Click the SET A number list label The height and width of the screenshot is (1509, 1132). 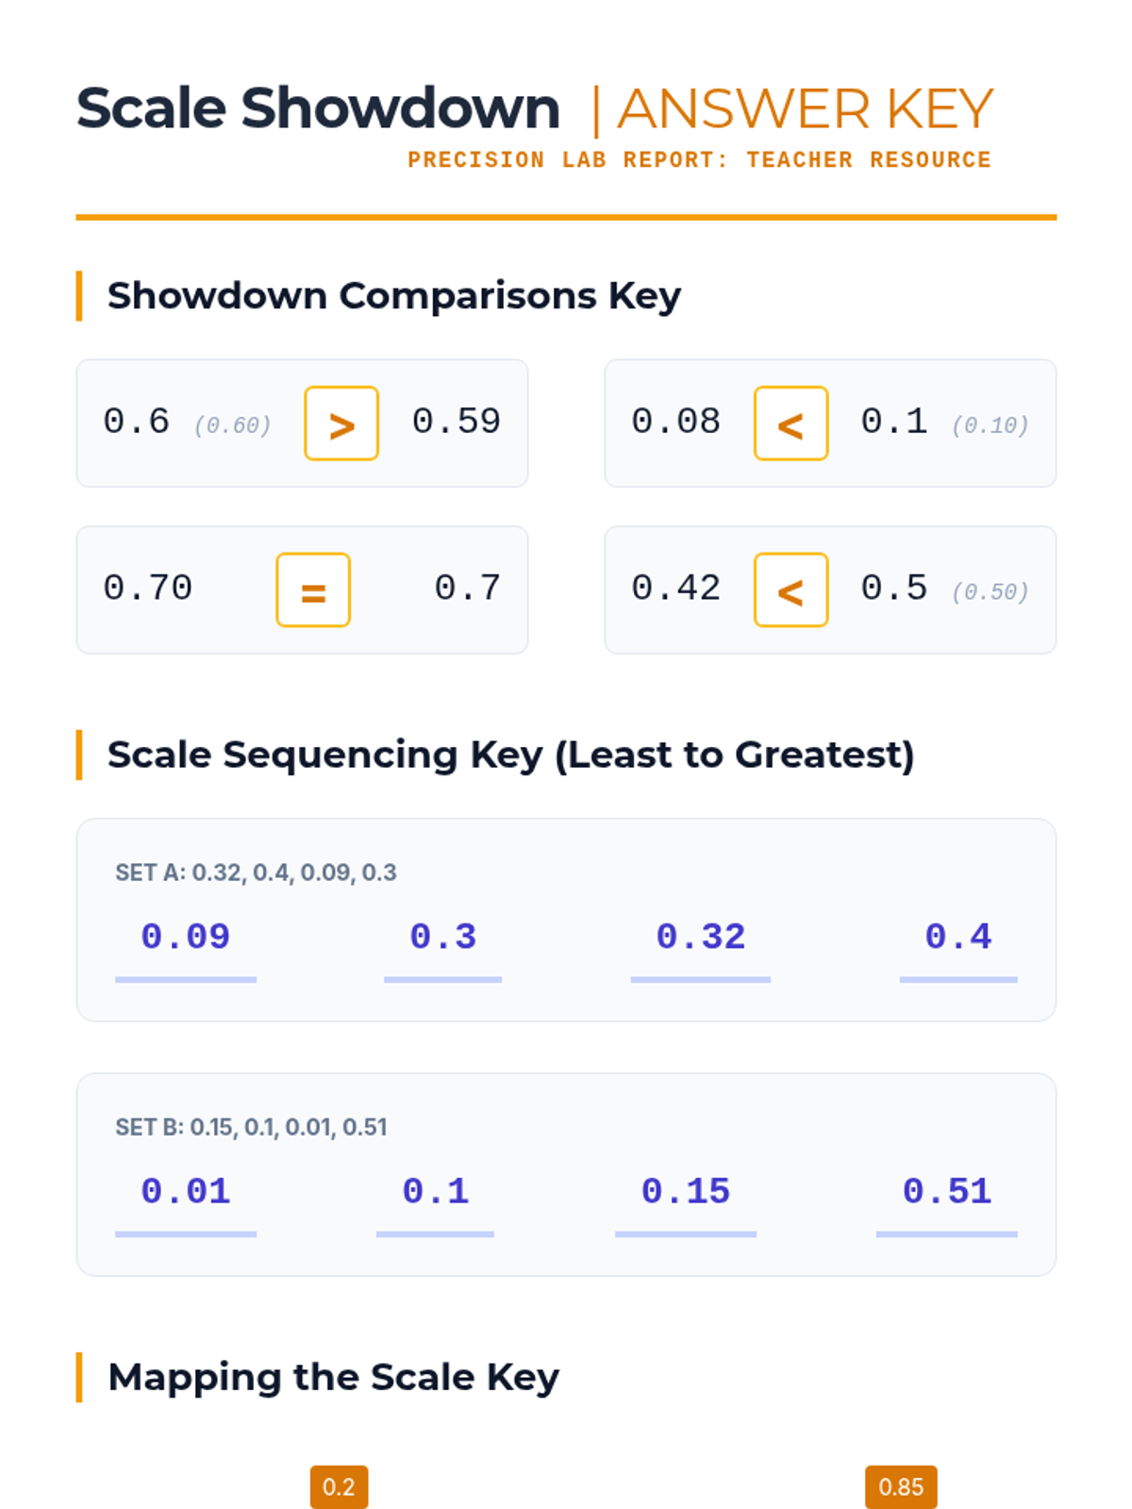point(256,872)
